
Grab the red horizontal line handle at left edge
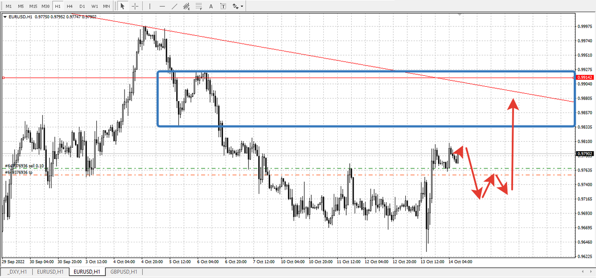pyautogui.click(x=3, y=78)
